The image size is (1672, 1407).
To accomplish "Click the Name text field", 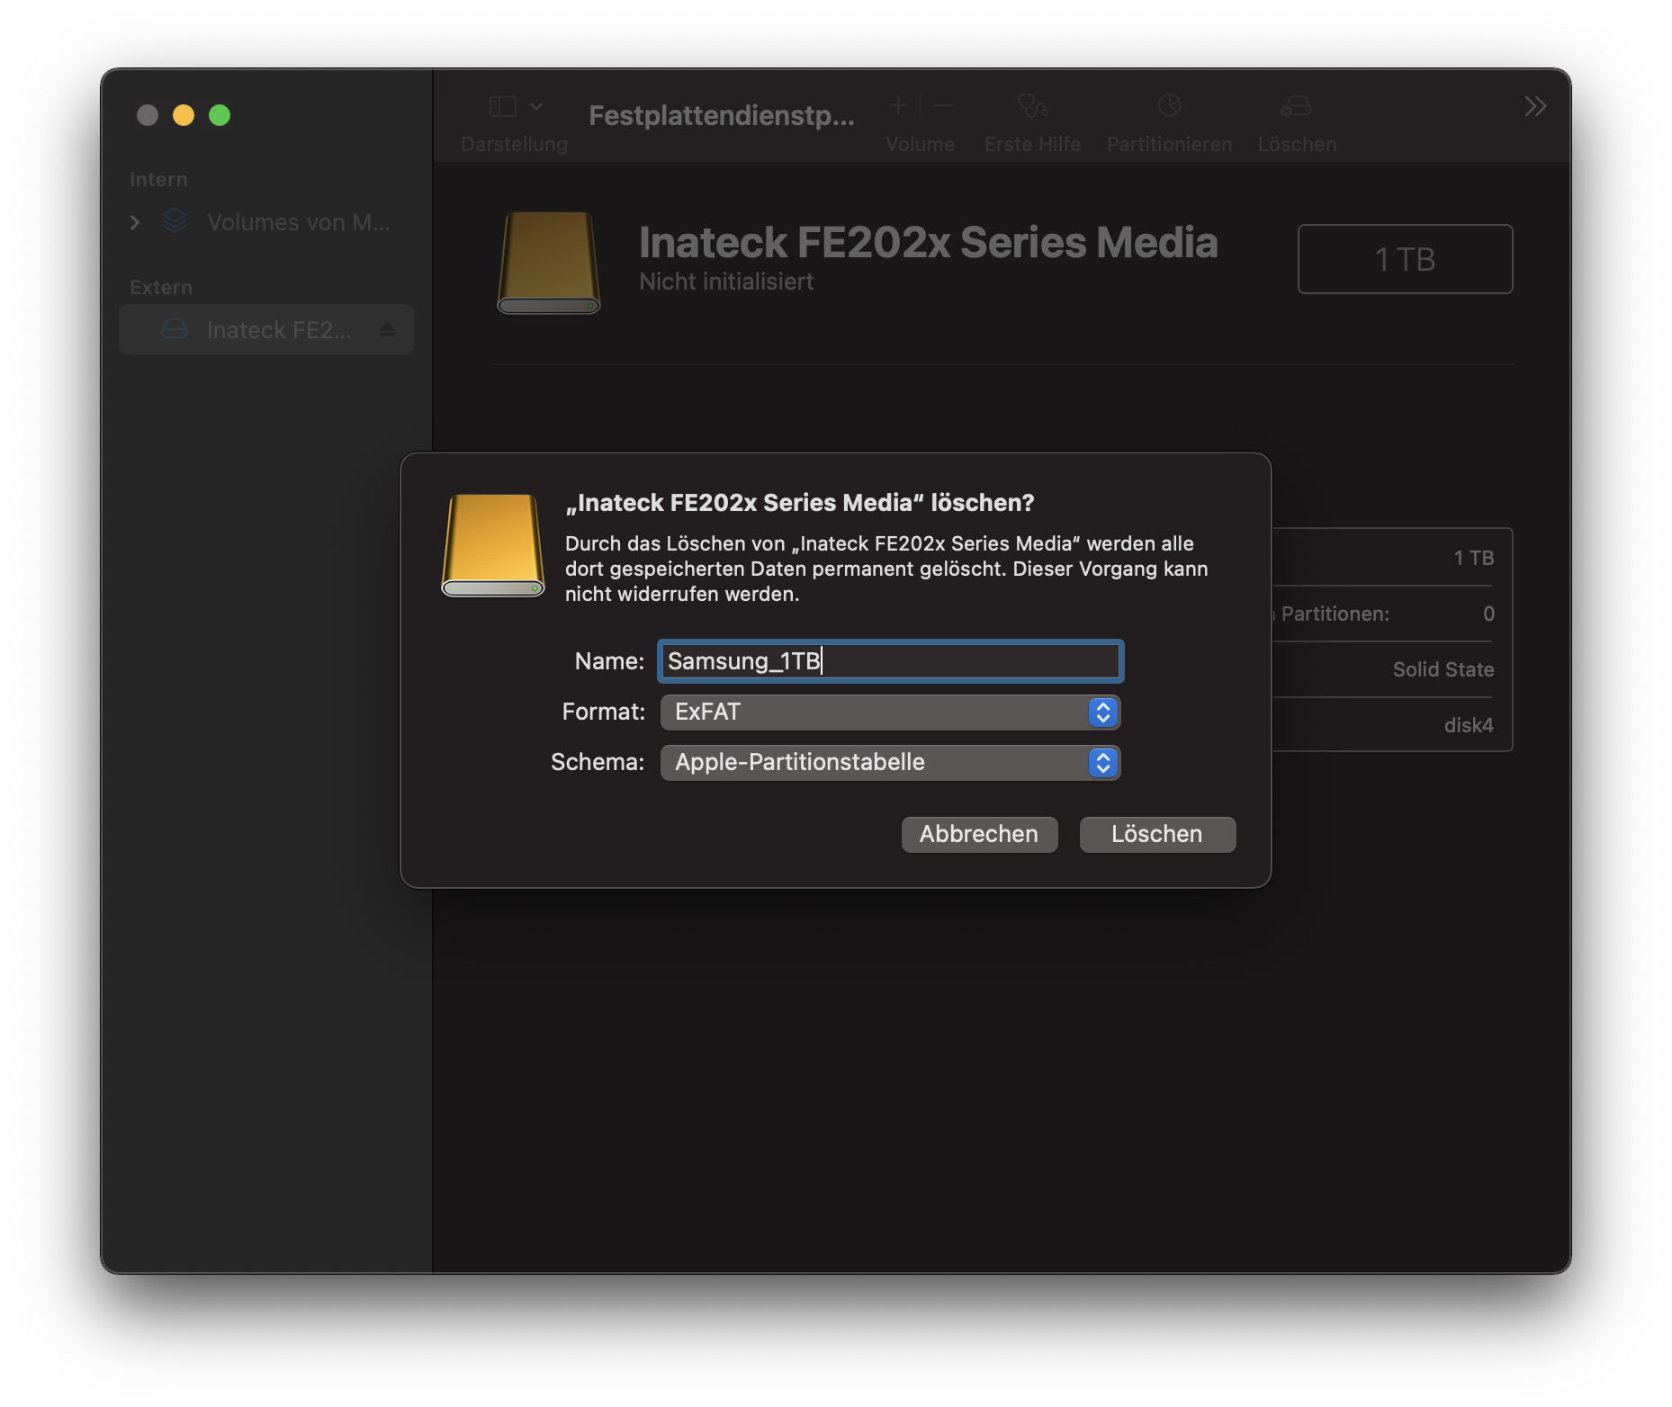I will 890,662.
